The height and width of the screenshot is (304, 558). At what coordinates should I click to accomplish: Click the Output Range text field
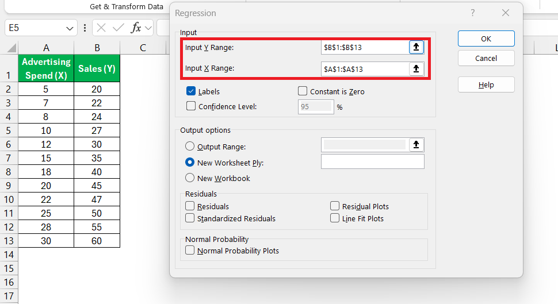pyautogui.click(x=365, y=145)
